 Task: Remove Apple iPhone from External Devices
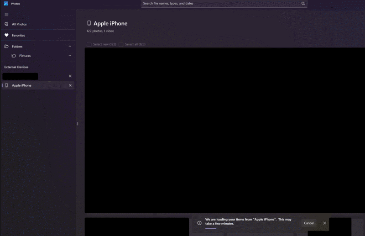(70, 85)
